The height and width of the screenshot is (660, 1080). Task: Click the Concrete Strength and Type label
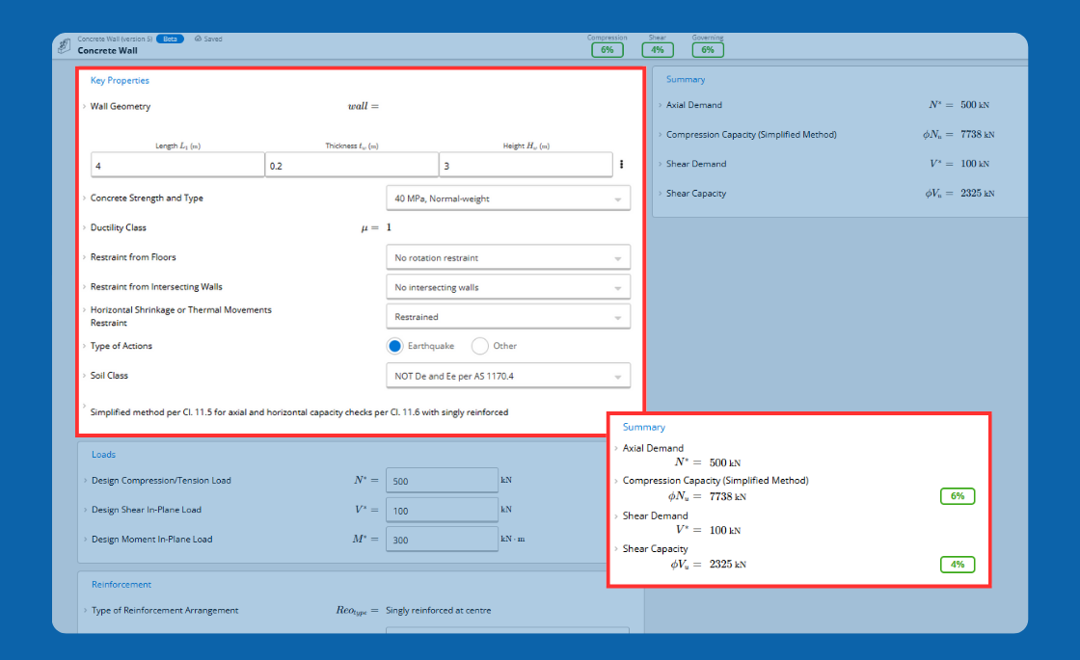(147, 198)
